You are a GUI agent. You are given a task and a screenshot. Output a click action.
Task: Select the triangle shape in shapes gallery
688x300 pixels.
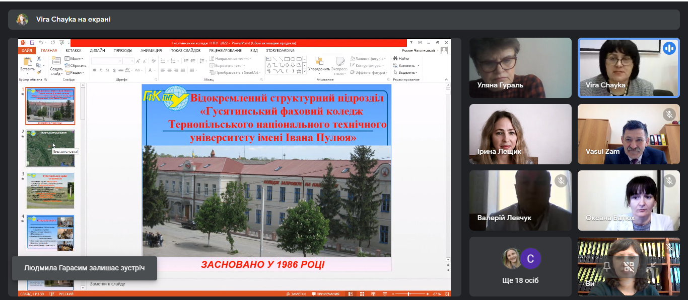269,65
